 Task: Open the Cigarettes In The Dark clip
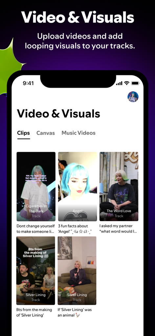(x=36, y=186)
